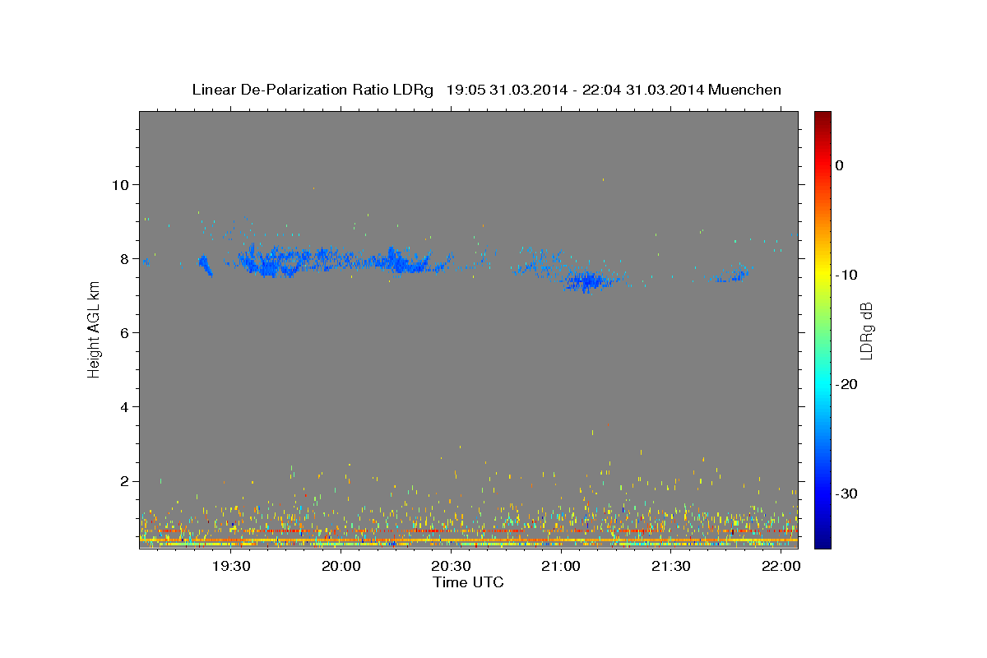Image resolution: width=987 pixels, height=658 pixels.
Task: Click the colorbar tick label 0
Action: [839, 165]
